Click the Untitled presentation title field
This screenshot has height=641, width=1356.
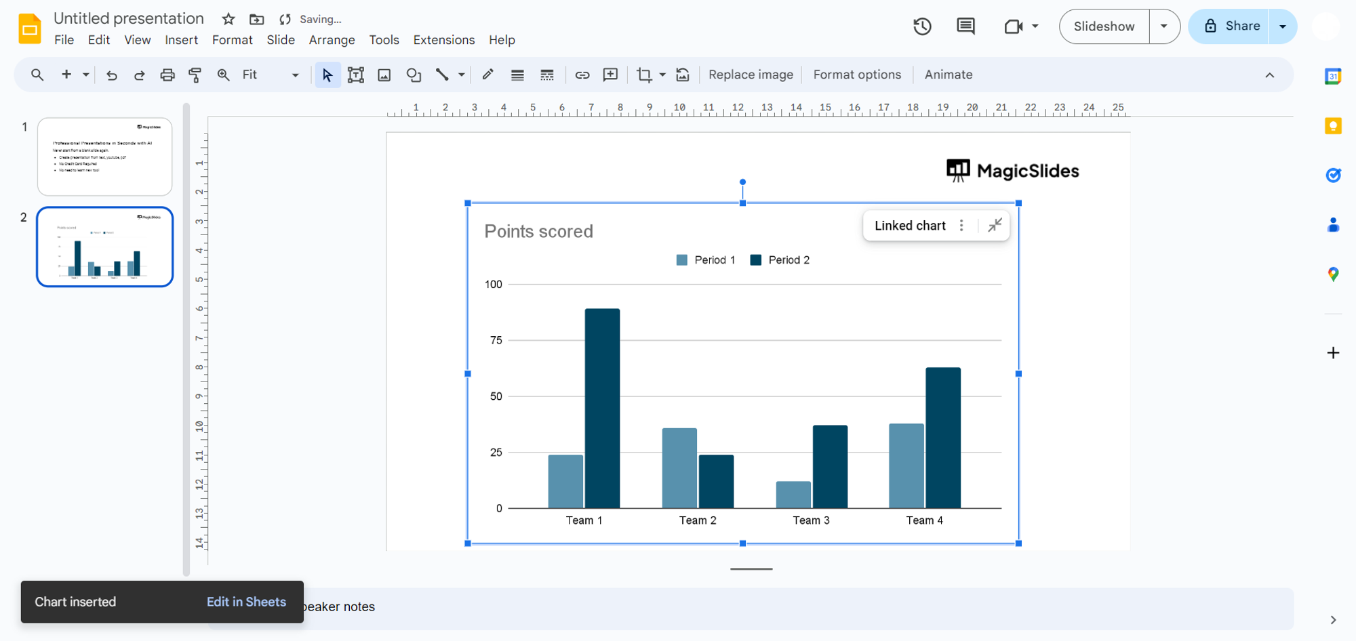pyautogui.click(x=129, y=18)
